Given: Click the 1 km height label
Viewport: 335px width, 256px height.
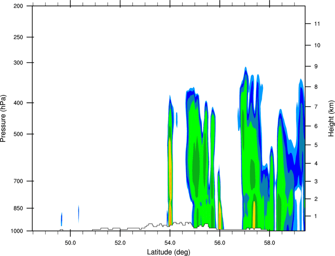Looking at the screenshot, I should (316, 216).
